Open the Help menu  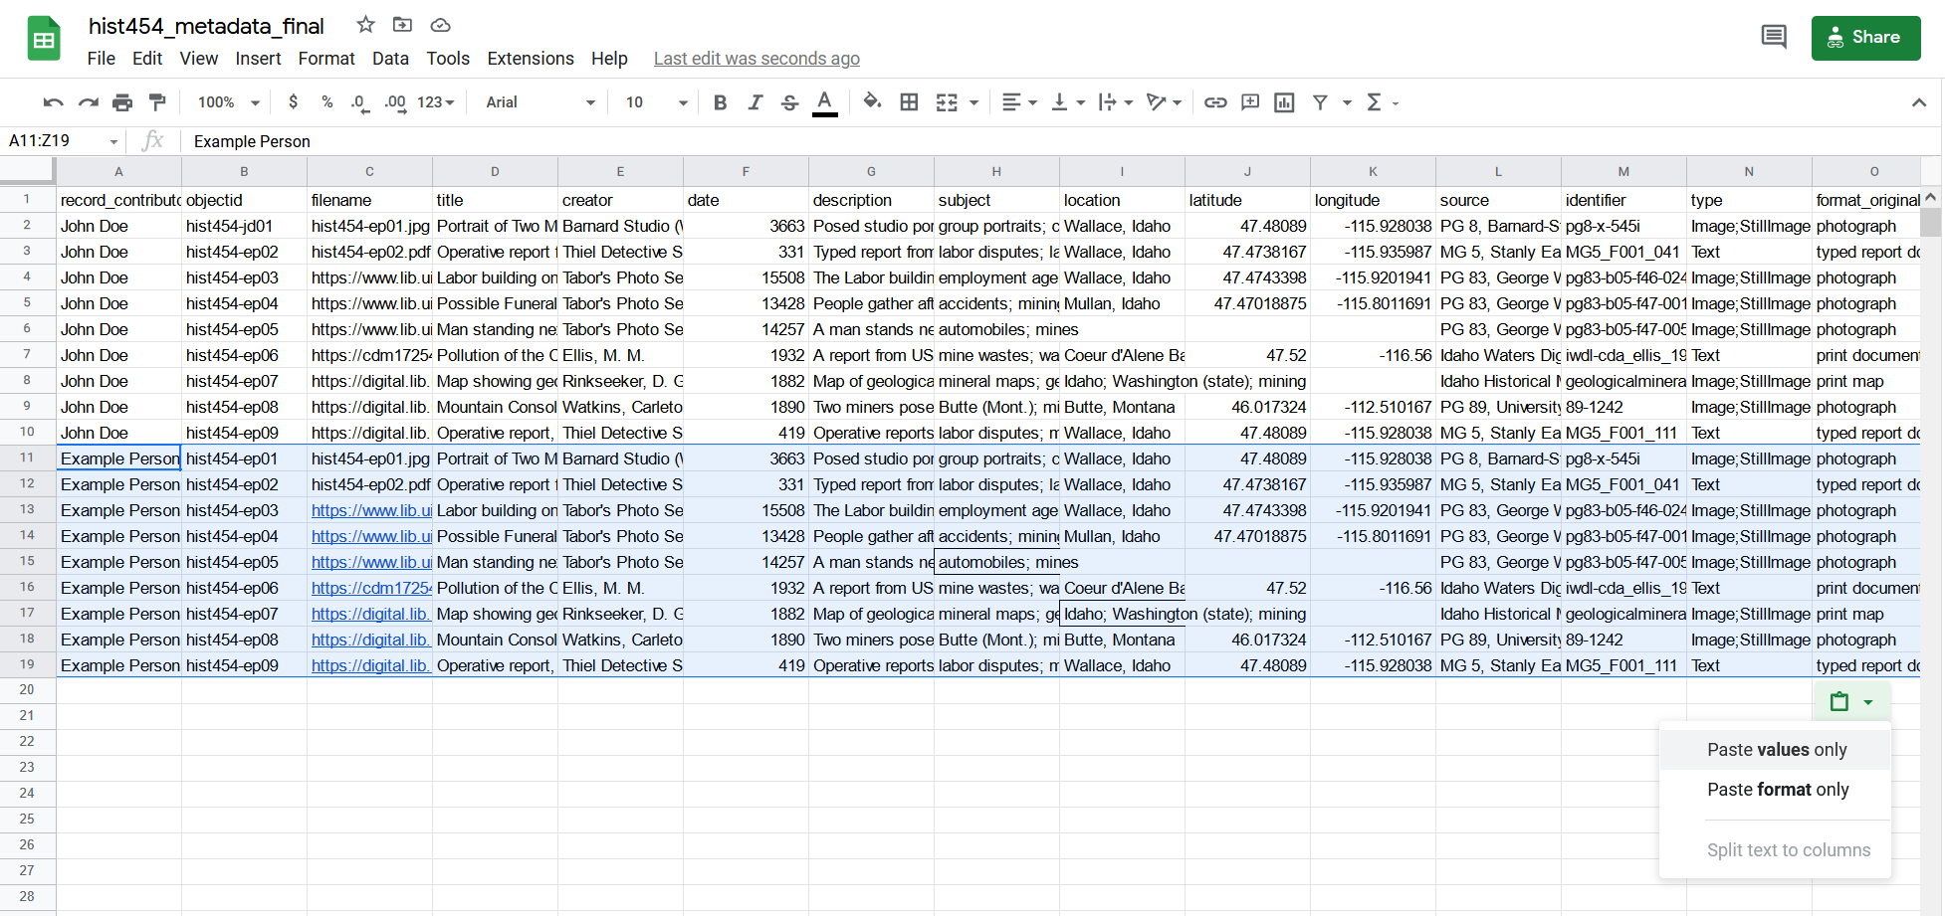[609, 59]
